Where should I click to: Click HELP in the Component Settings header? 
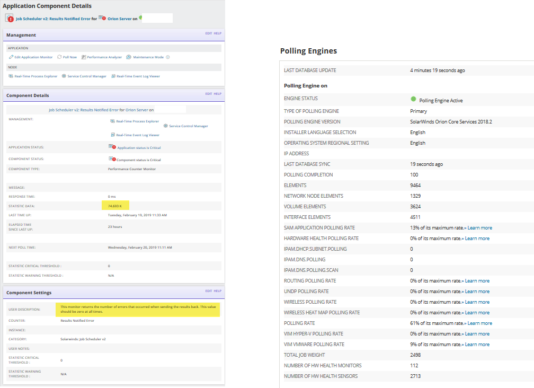(218, 291)
